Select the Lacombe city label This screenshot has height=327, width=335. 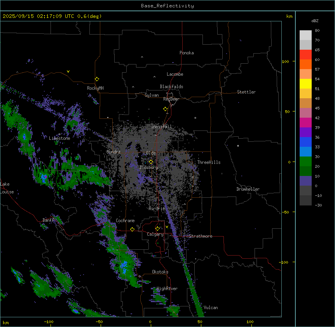coord(175,74)
